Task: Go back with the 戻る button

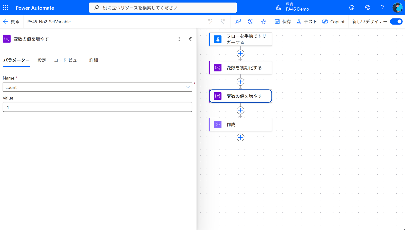Action: pyautogui.click(x=11, y=22)
